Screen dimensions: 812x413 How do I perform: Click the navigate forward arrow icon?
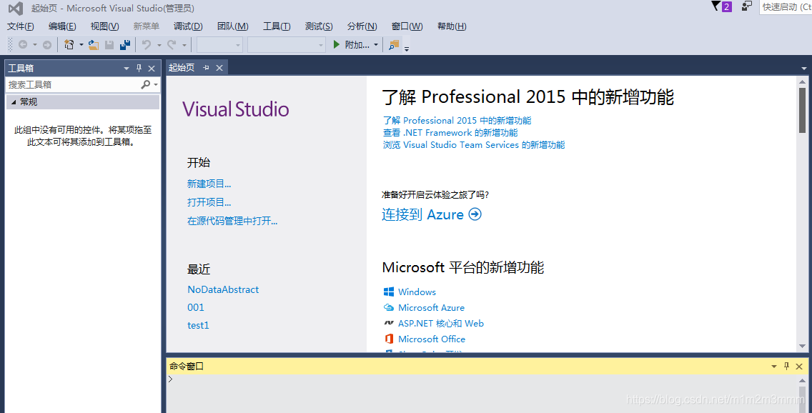[46, 45]
